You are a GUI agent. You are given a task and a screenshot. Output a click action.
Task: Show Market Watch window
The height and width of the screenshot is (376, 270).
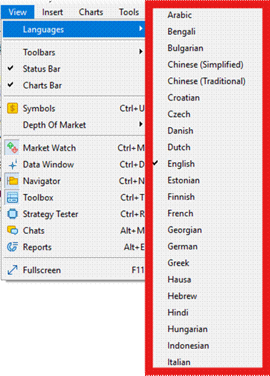point(73,148)
